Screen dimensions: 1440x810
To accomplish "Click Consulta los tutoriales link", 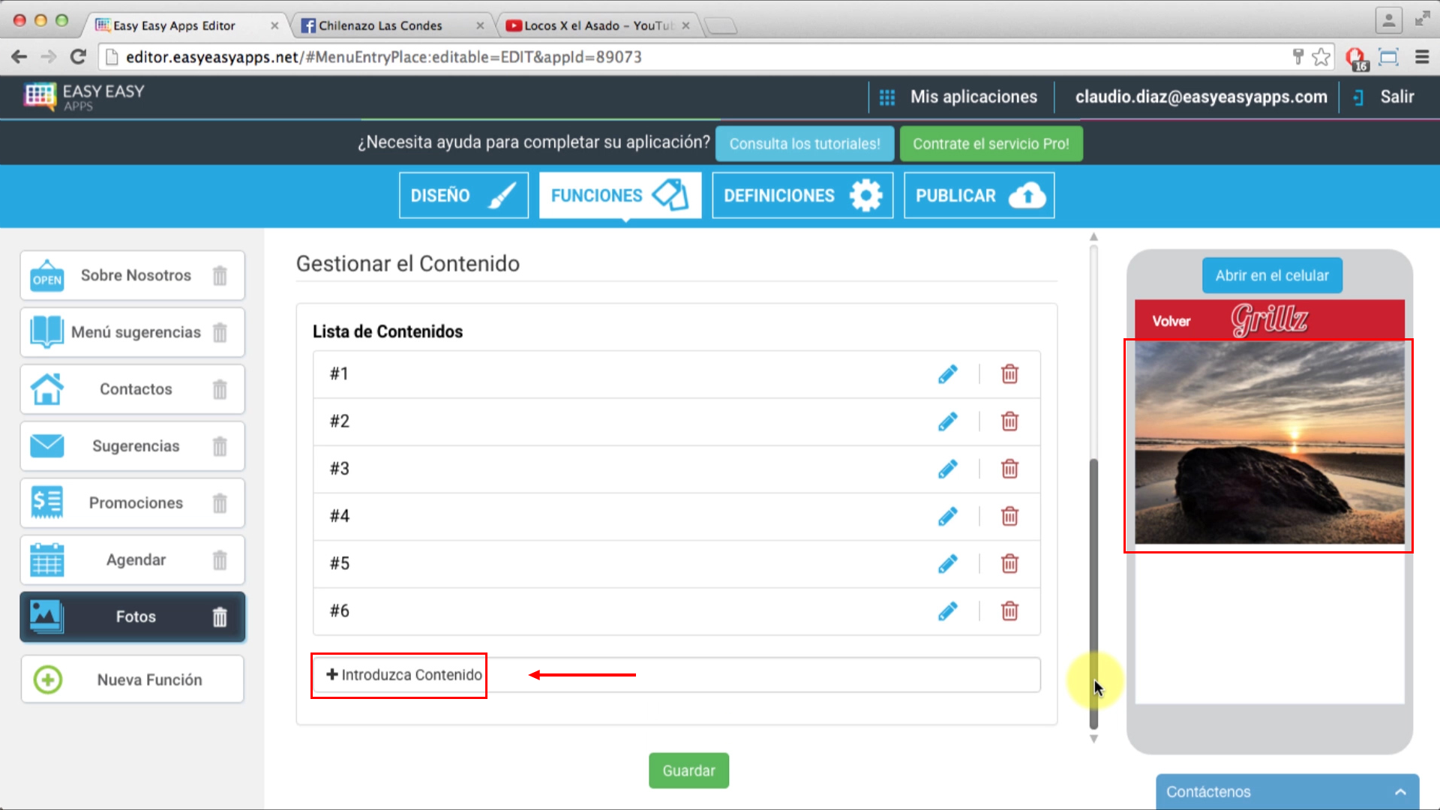I will coord(804,143).
